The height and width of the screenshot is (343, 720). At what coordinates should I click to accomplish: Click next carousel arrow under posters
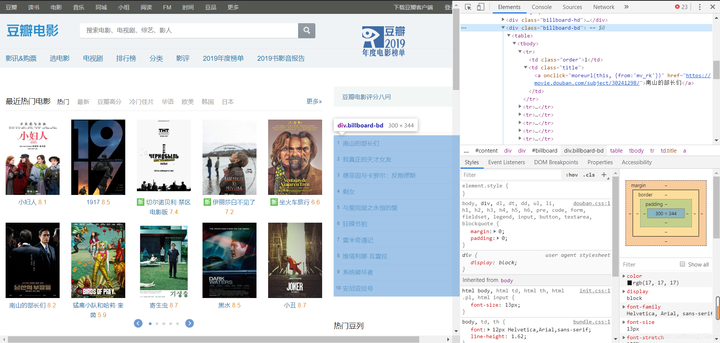[189, 324]
